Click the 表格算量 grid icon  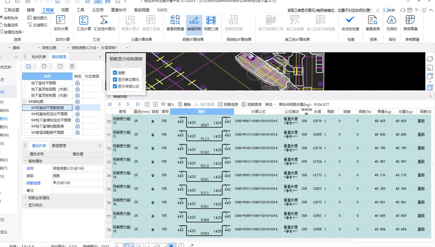click(410, 20)
